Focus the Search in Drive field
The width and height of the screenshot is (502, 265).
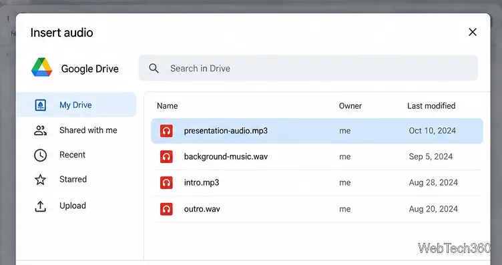[x=308, y=68]
